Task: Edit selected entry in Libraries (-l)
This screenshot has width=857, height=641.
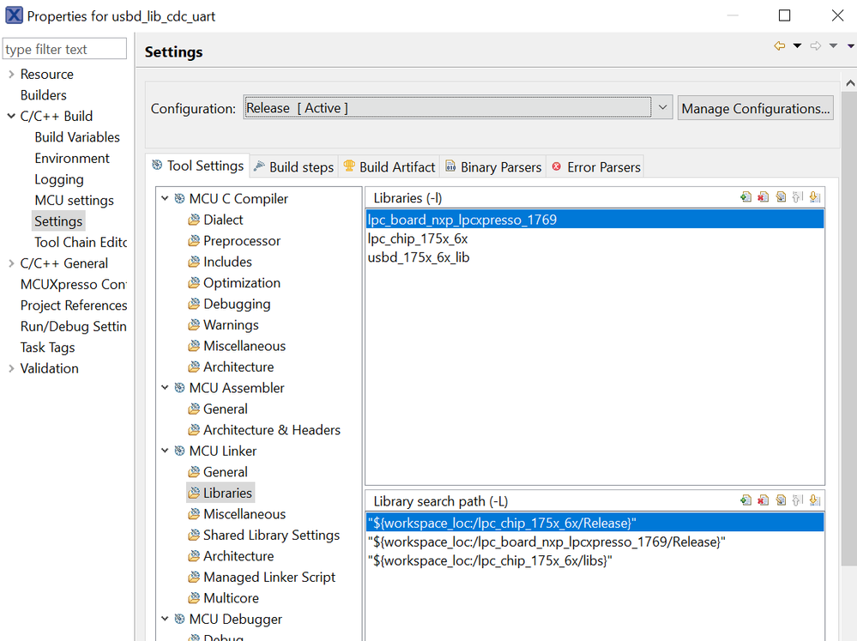Action: (x=780, y=197)
